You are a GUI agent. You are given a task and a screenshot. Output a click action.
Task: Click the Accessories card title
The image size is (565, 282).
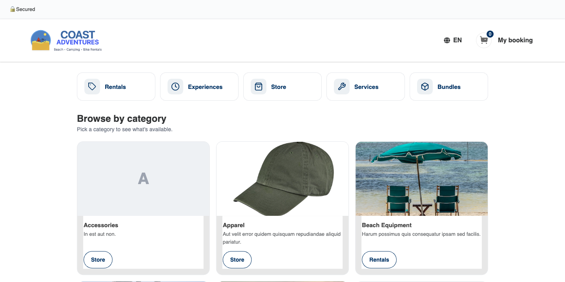coord(101,225)
